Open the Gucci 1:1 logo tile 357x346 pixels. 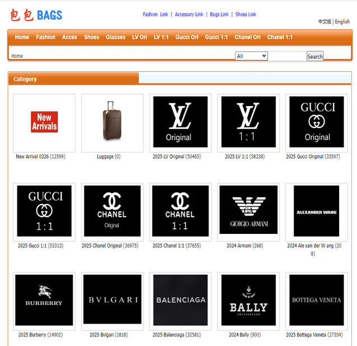(x=44, y=211)
